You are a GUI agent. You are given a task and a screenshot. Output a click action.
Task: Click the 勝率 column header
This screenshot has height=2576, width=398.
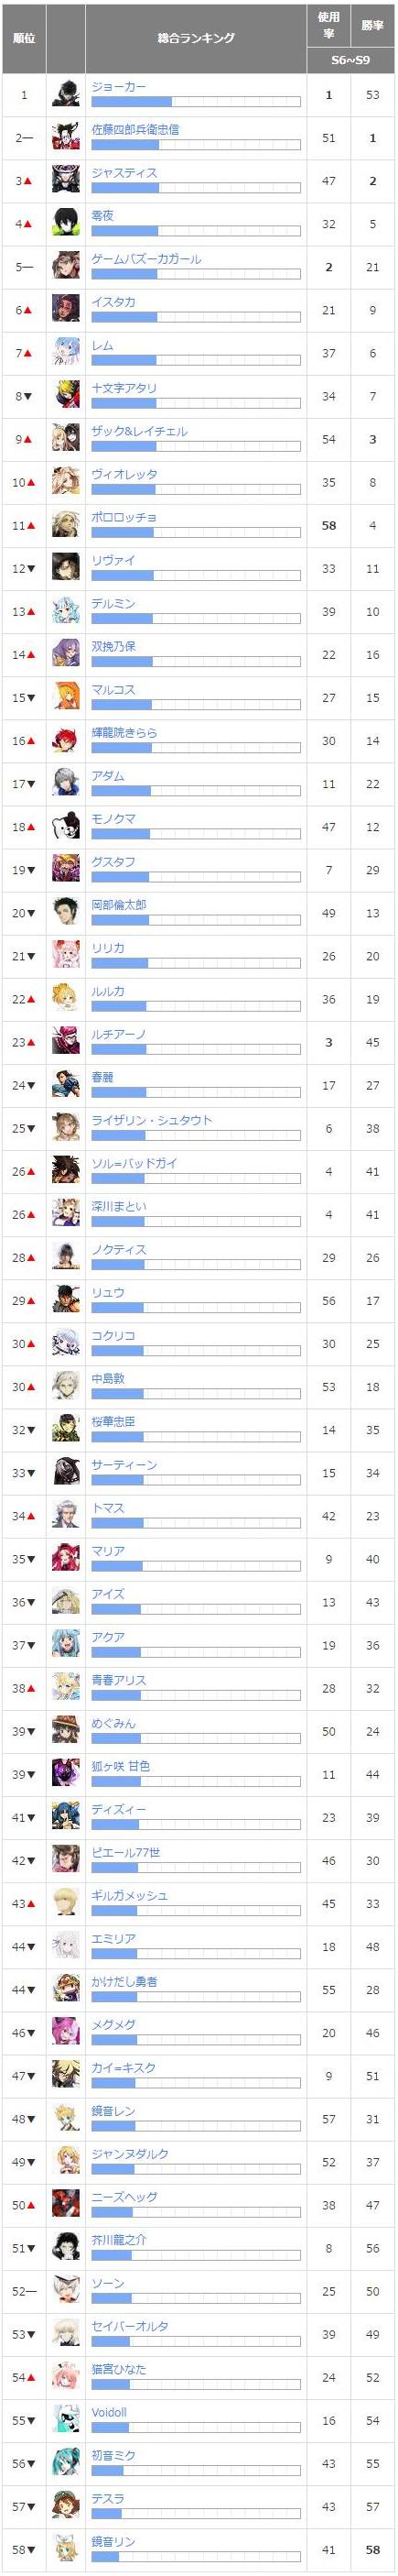click(372, 25)
